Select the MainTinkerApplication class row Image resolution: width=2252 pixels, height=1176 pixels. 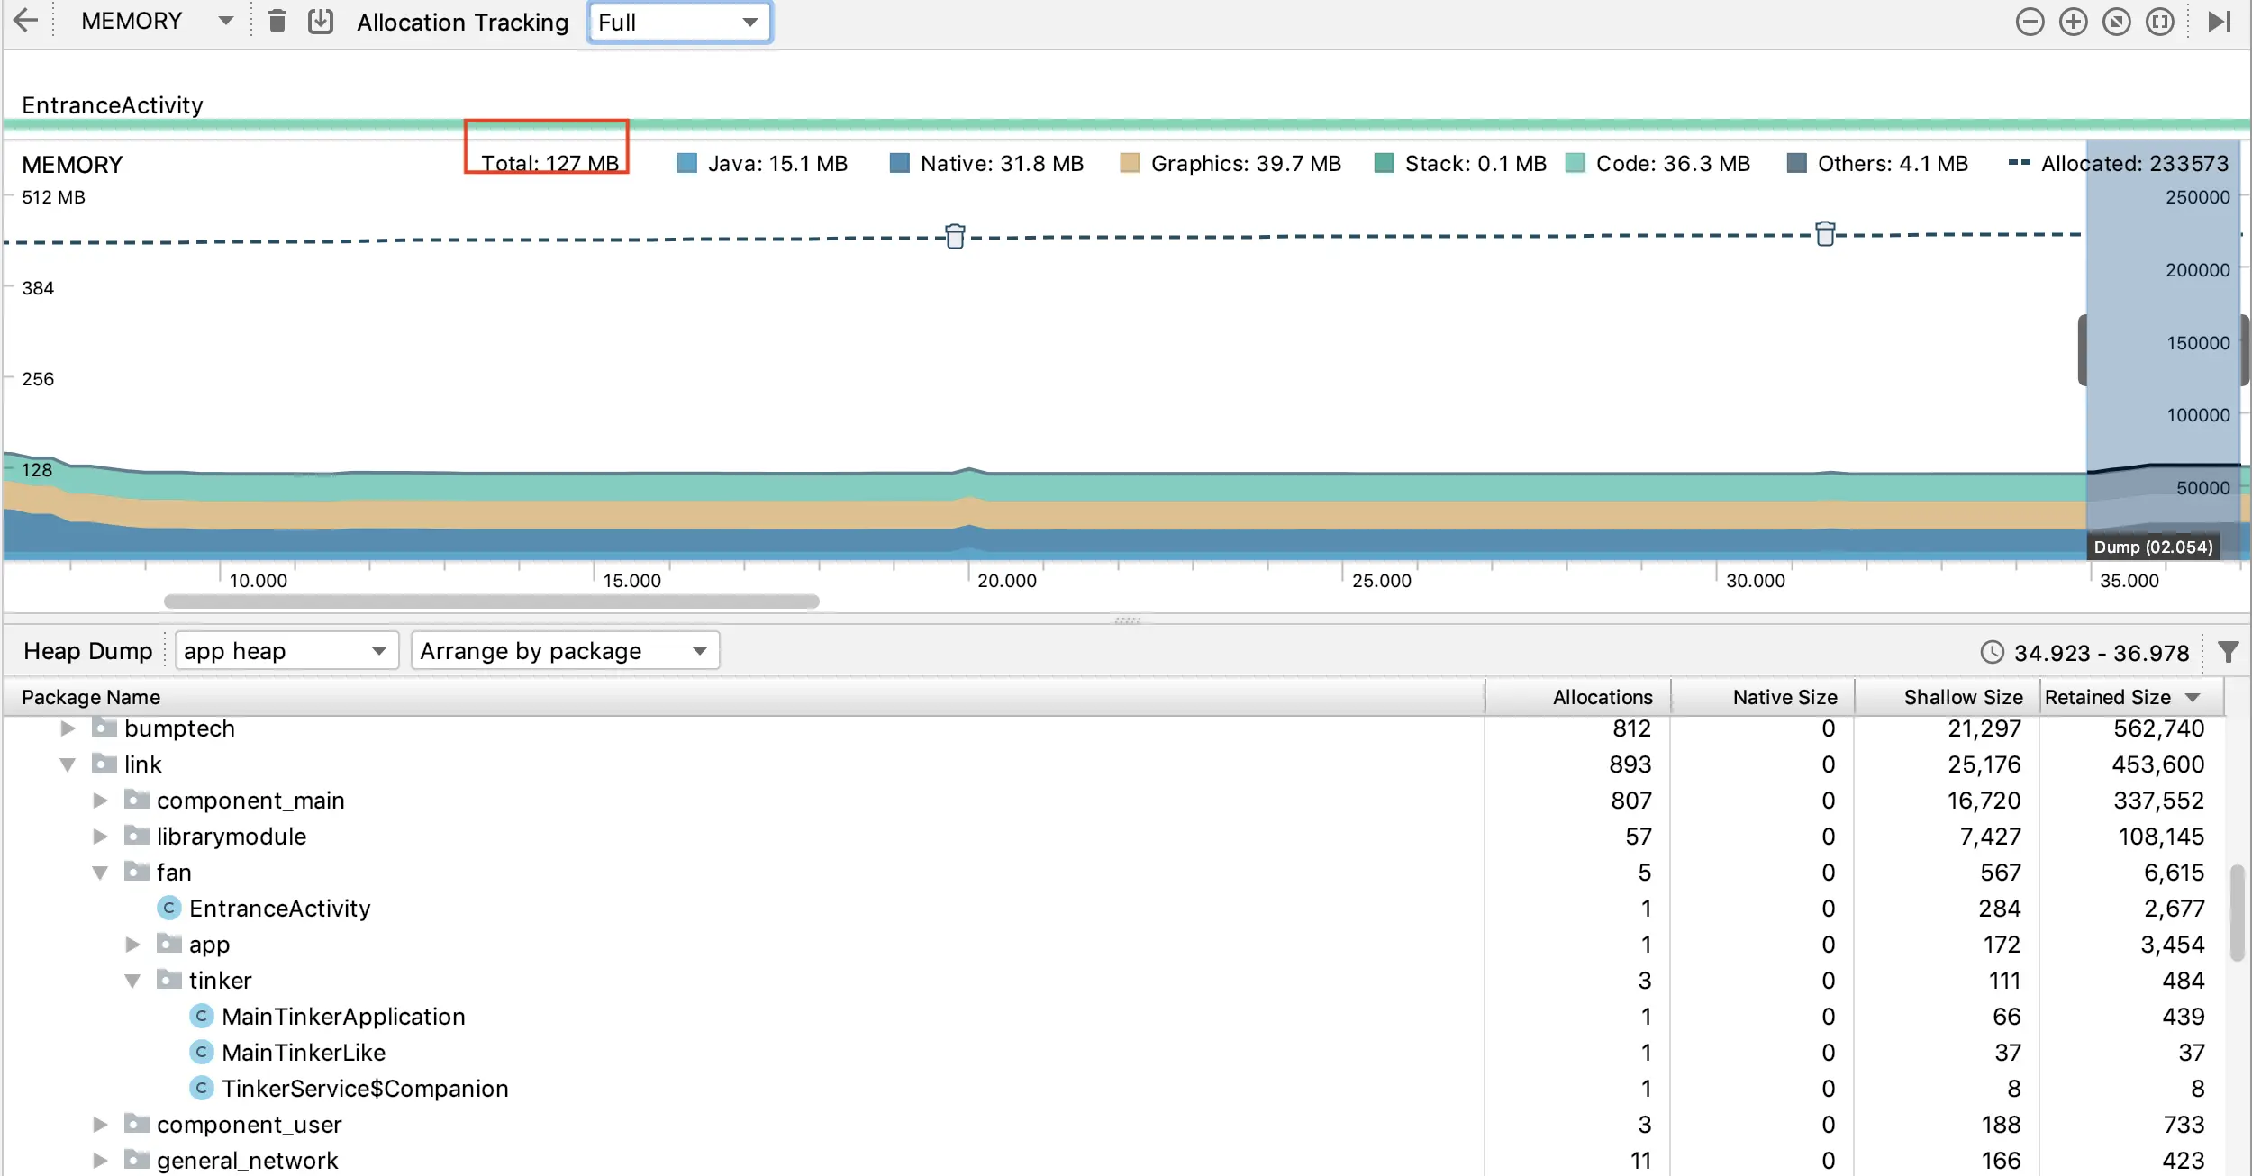pyautogui.click(x=343, y=1017)
